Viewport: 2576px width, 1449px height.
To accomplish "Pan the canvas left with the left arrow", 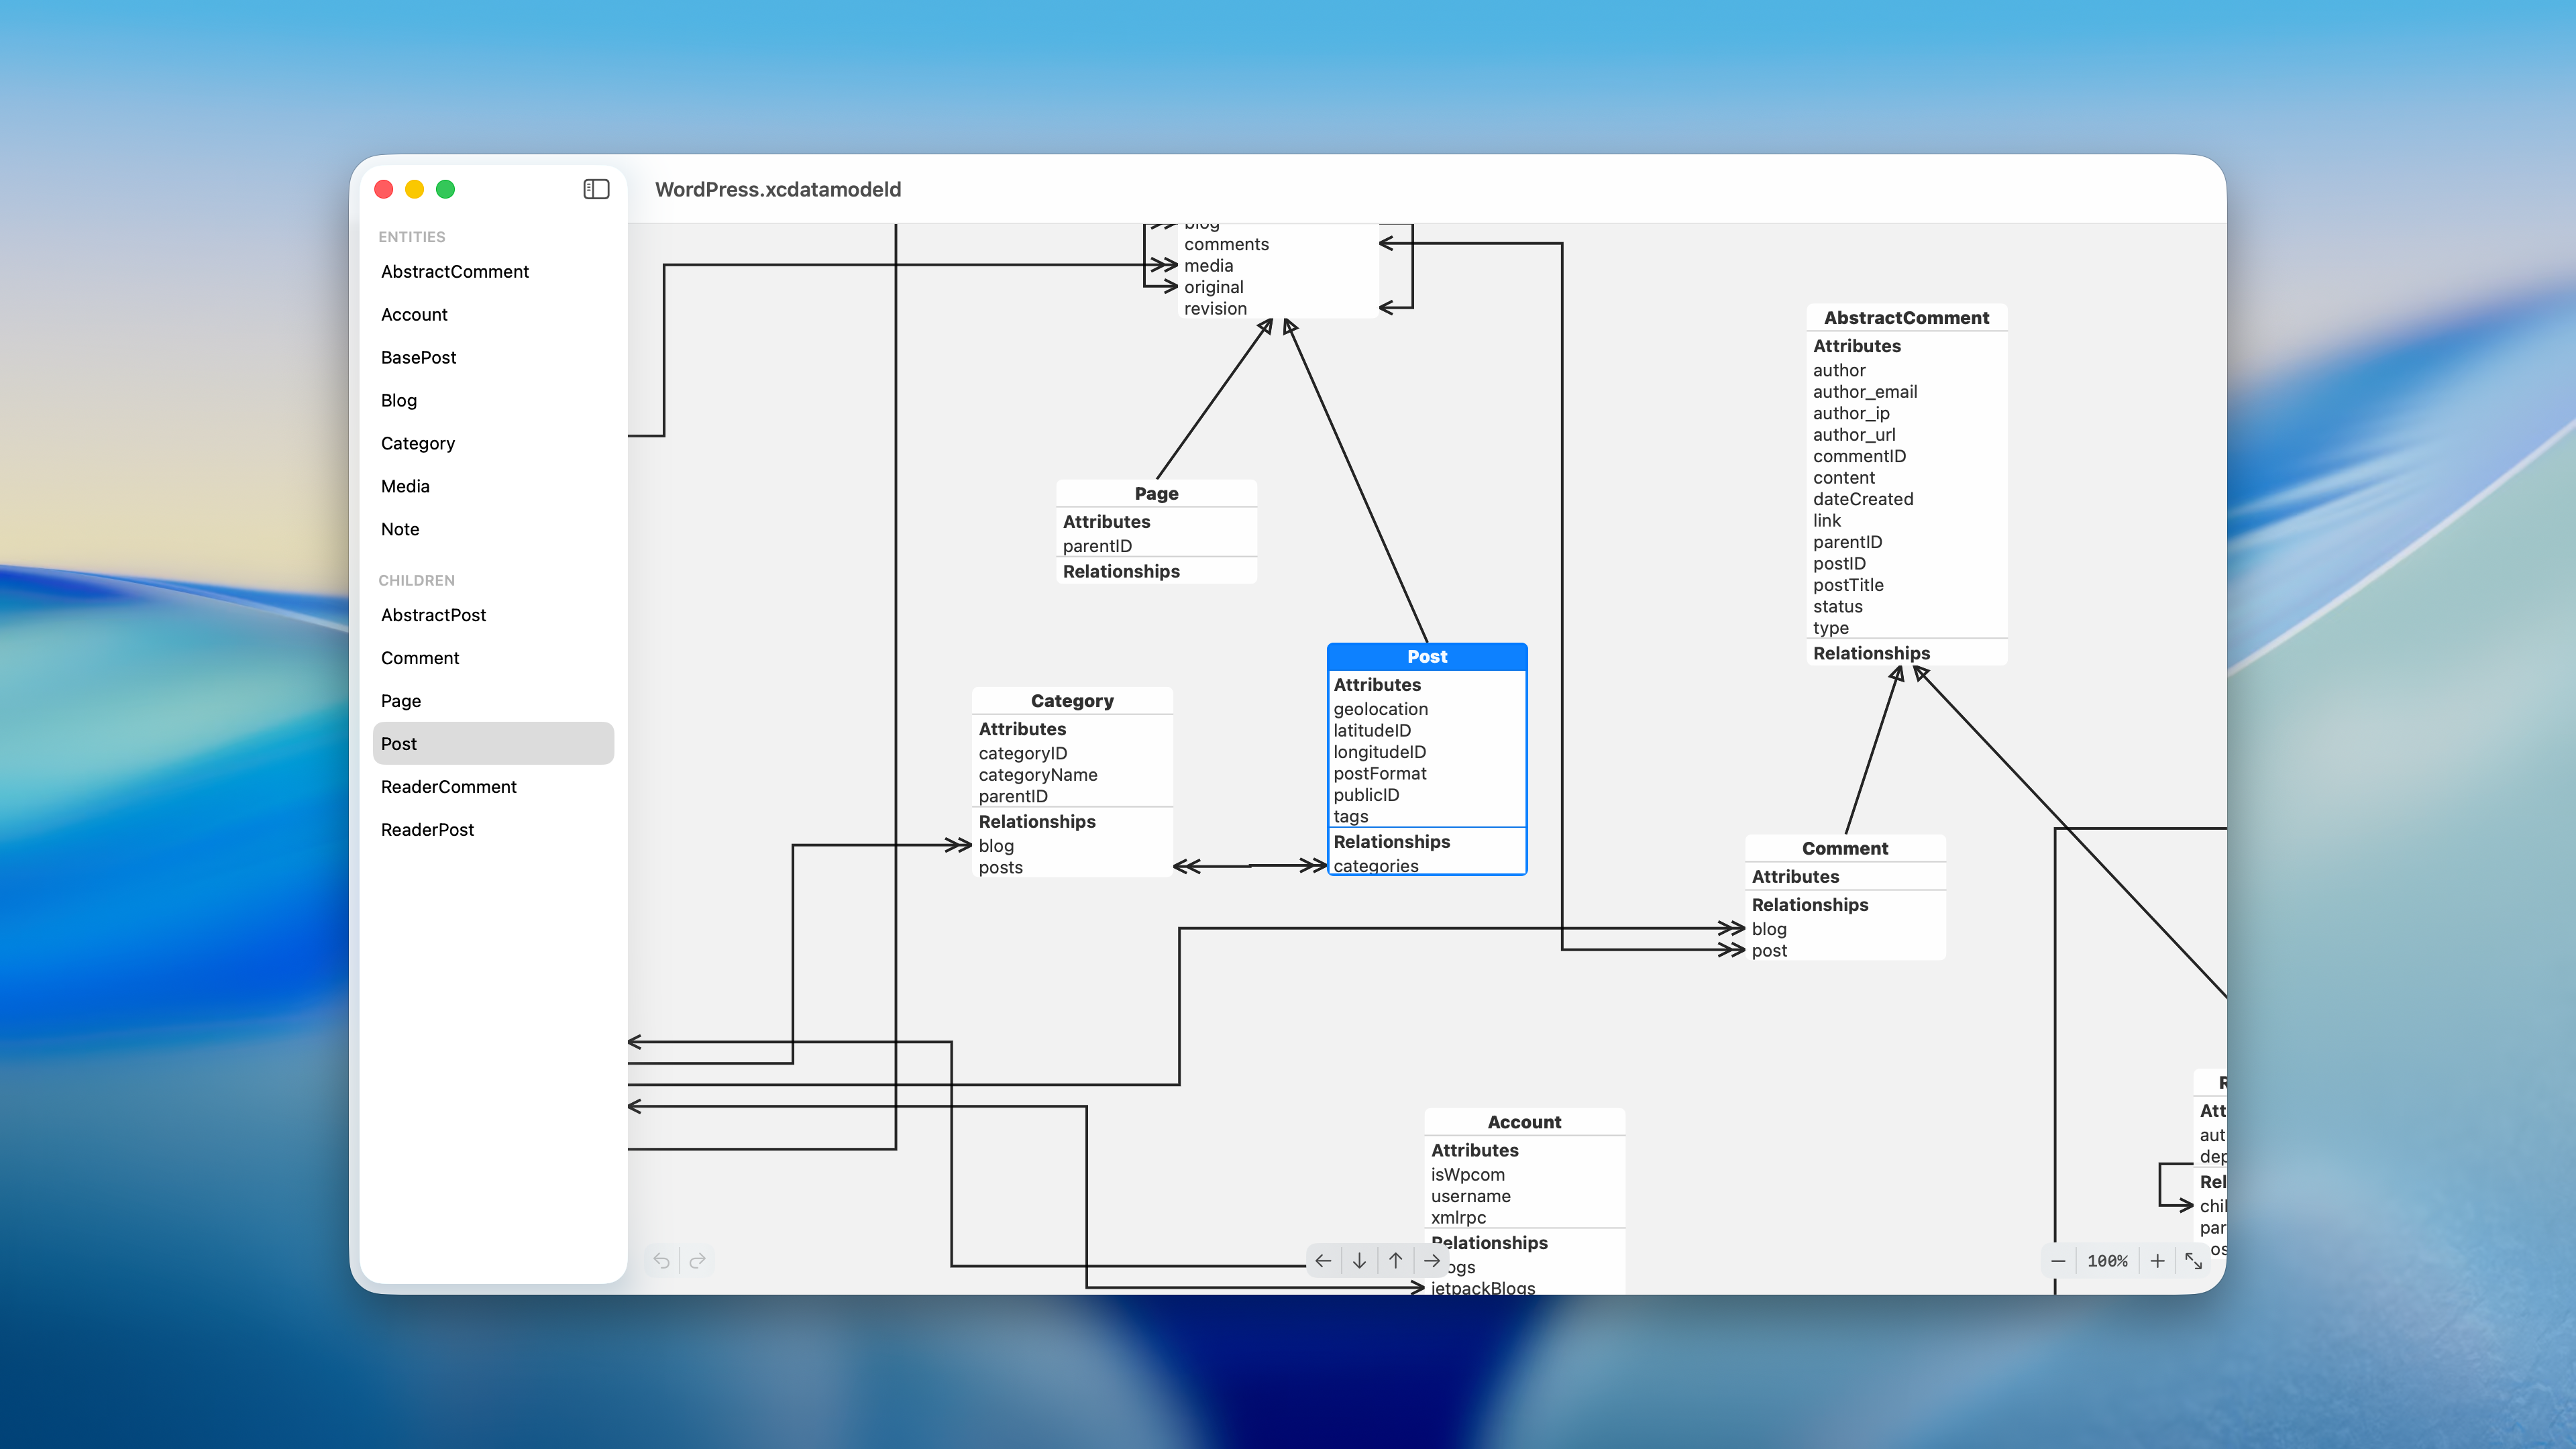I will tap(1323, 1260).
